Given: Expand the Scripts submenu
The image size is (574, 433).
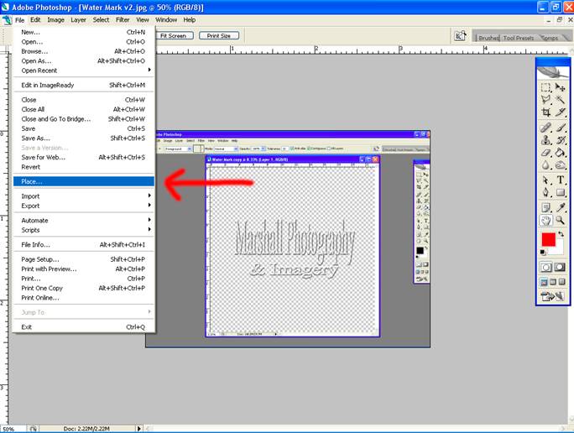Looking at the screenshot, I should click(x=83, y=230).
